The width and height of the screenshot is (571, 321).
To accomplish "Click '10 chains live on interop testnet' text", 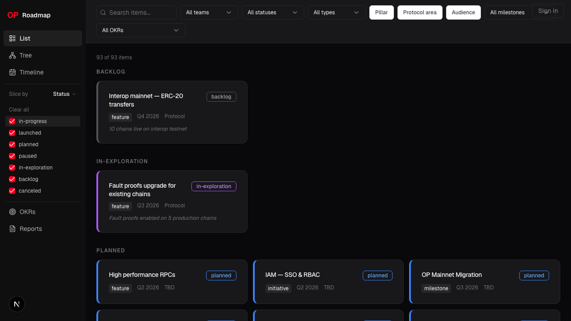I will [x=148, y=129].
